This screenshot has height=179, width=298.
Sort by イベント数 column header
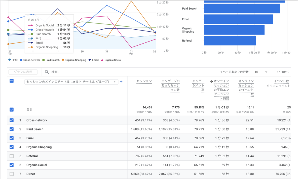tap(281, 81)
